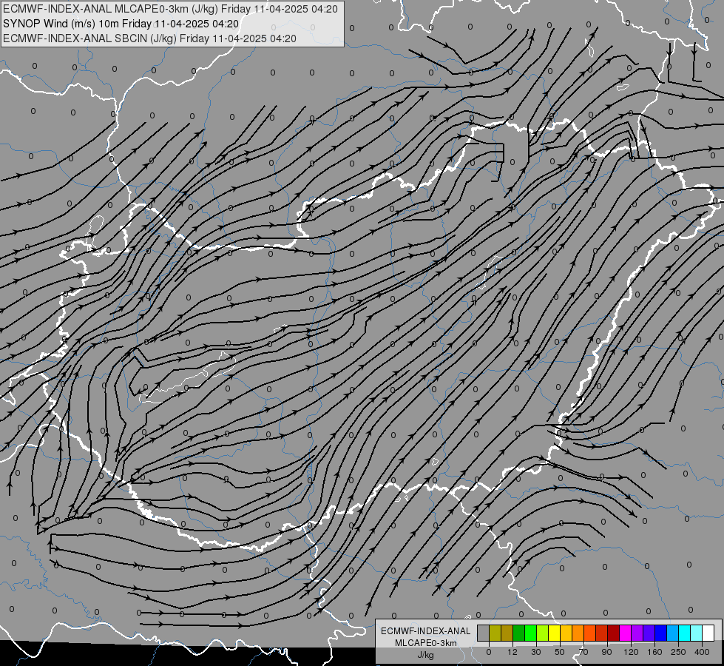Screen dimensions: 724x666
Task: Click the gray legend swatch
Action: [484, 633]
